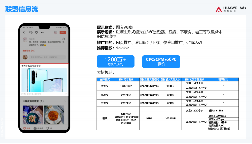Click the 支持样式 column header
The height and width of the screenshot is (144, 252).
(105, 79)
